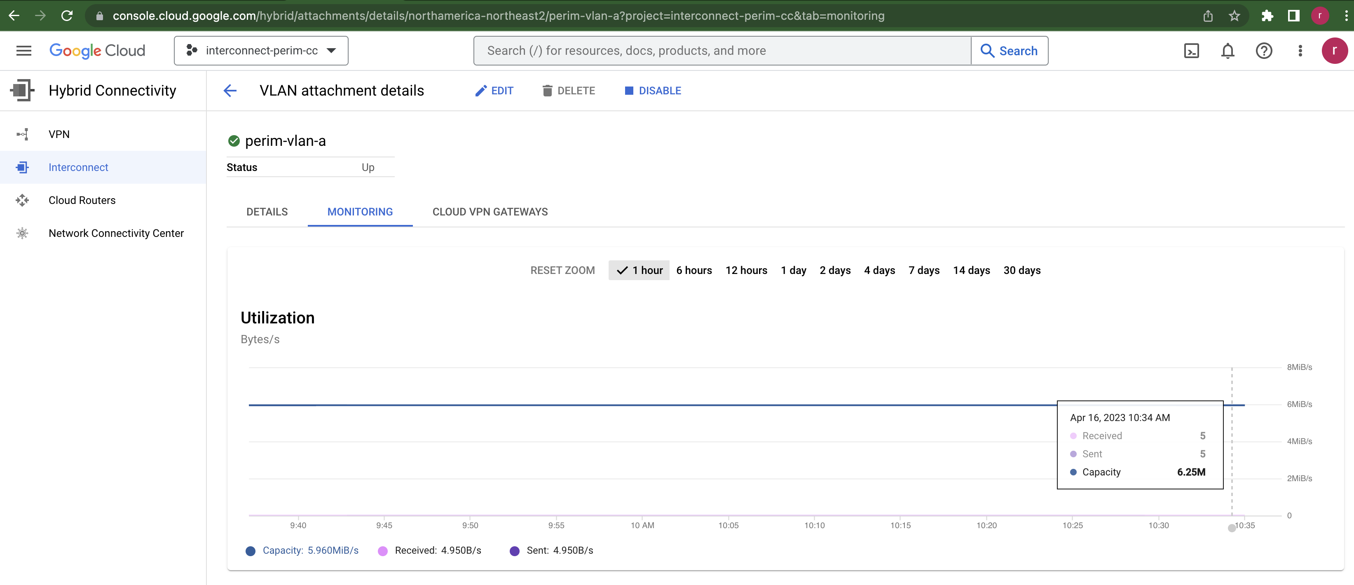The image size is (1354, 585).
Task: Switch to the DETAILS tab
Action: click(x=267, y=212)
